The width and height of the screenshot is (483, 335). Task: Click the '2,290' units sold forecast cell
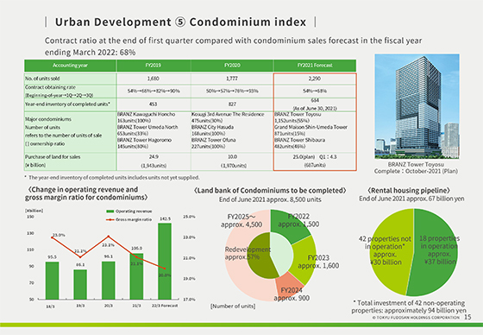tap(315, 79)
